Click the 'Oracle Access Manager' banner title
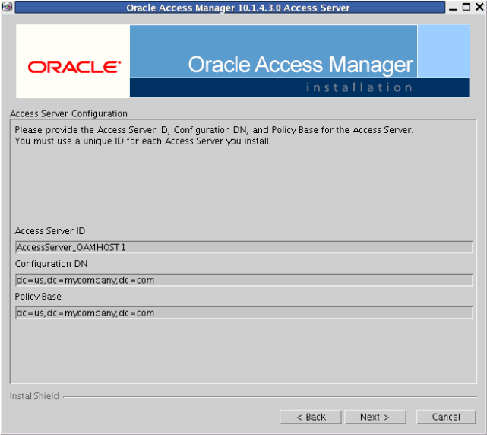 click(300, 65)
